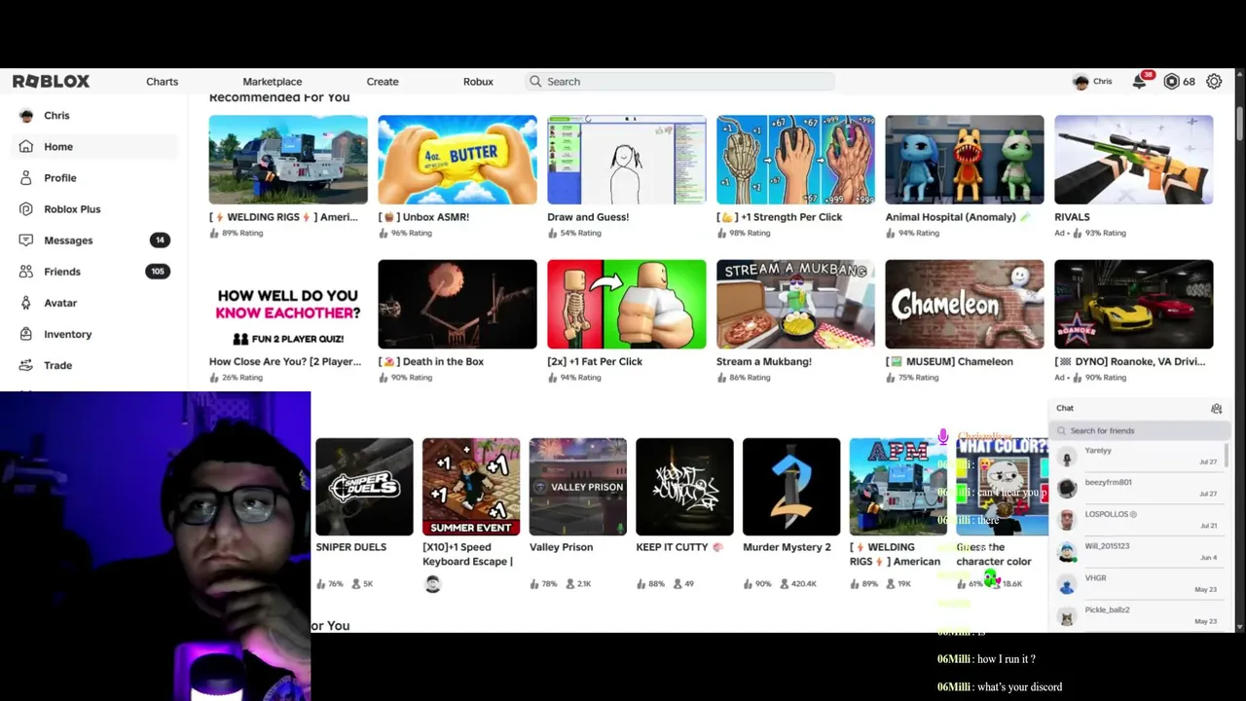1246x701 pixels.
Task: Open the Roblox logo home link
Action: coord(51,82)
